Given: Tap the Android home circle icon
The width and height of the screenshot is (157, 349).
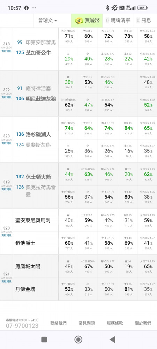Looking at the screenshot, I should point(78,340).
